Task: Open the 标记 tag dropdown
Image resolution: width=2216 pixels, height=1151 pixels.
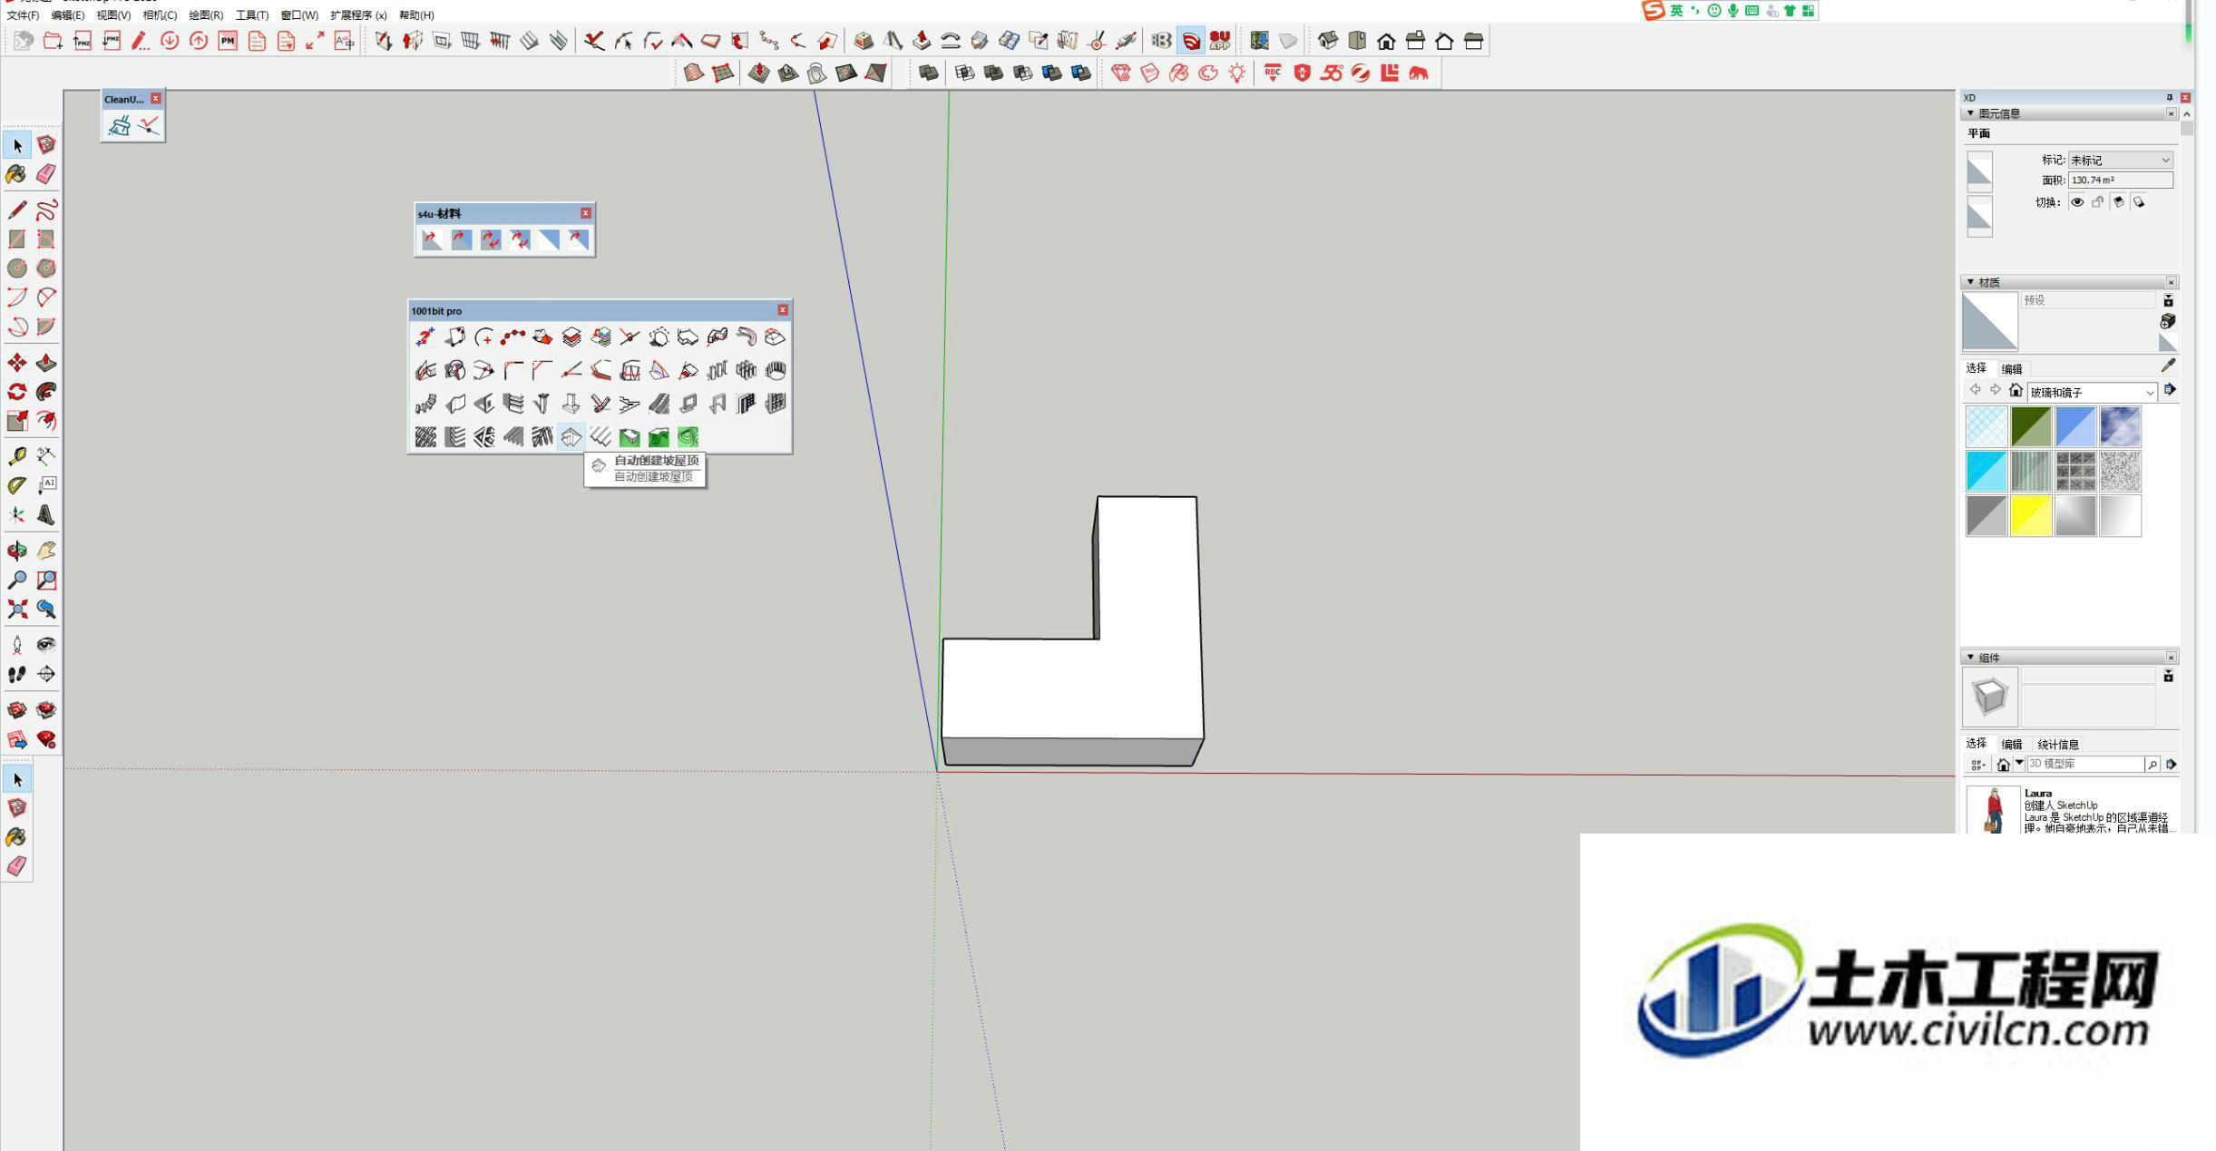Action: pos(2120,160)
